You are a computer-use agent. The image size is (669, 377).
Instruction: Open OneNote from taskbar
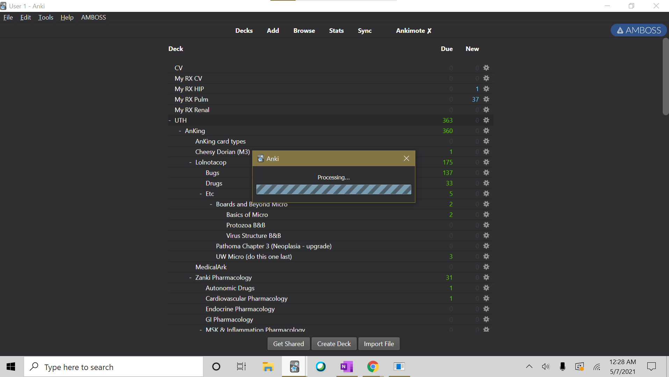(347, 367)
